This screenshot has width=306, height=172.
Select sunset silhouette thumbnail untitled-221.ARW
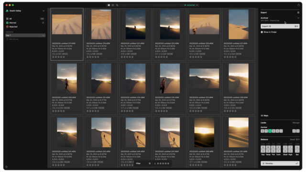[x=135, y=24]
